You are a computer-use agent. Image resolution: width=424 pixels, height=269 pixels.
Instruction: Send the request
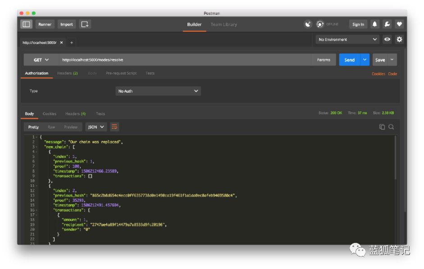tap(350, 60)
